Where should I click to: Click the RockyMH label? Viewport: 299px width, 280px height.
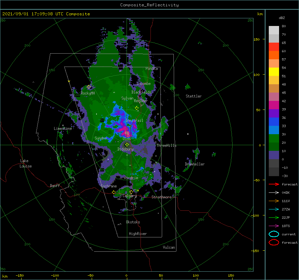click(x=88, y=93)
